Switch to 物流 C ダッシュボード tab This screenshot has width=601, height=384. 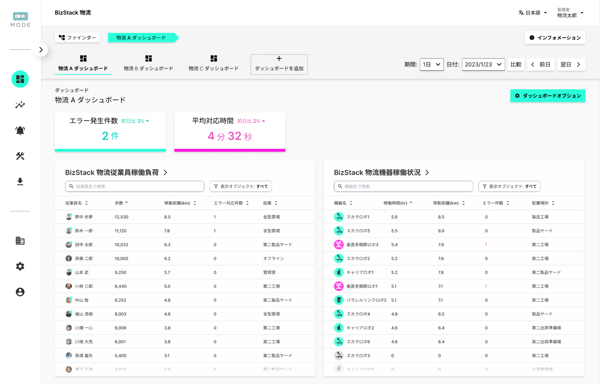pos(213,63)
